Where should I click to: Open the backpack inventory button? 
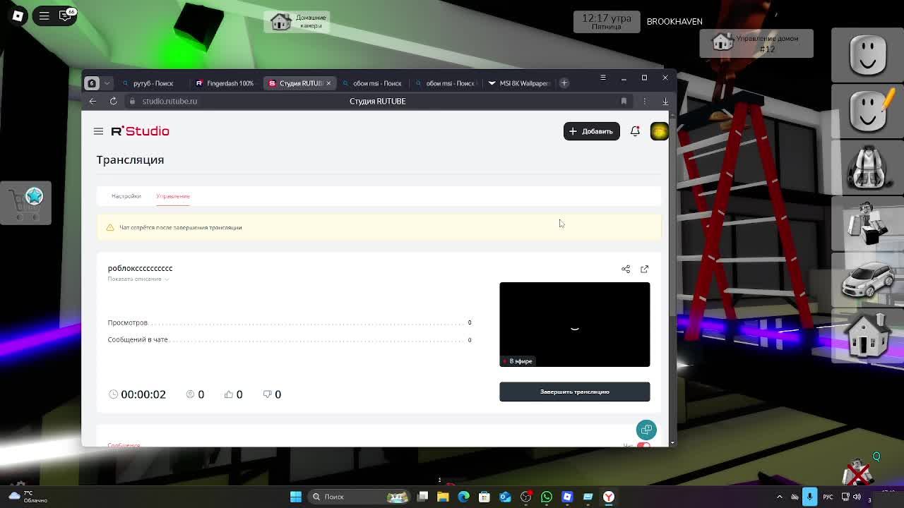[868, 168]
